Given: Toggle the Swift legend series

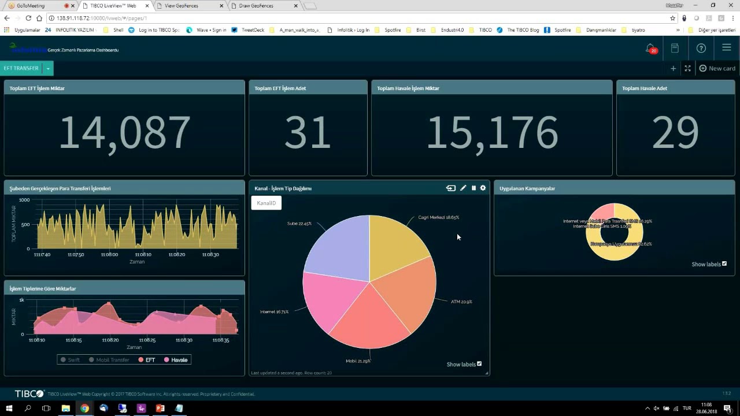Looking at the screenshot, I should coord(70,360).
